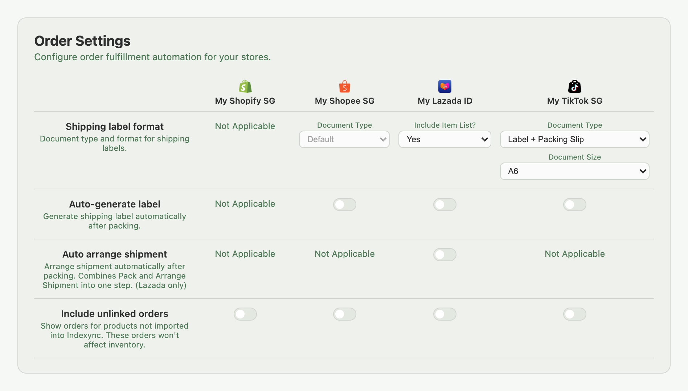The image size is (688, 391).
Task: Click the Shipping label format row title
Action: pyautogui.click(x=115, y=127)
